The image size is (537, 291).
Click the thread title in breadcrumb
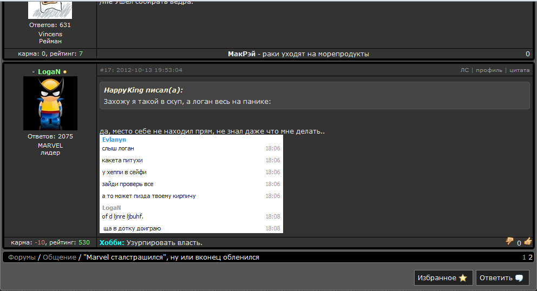coord(171,257)
